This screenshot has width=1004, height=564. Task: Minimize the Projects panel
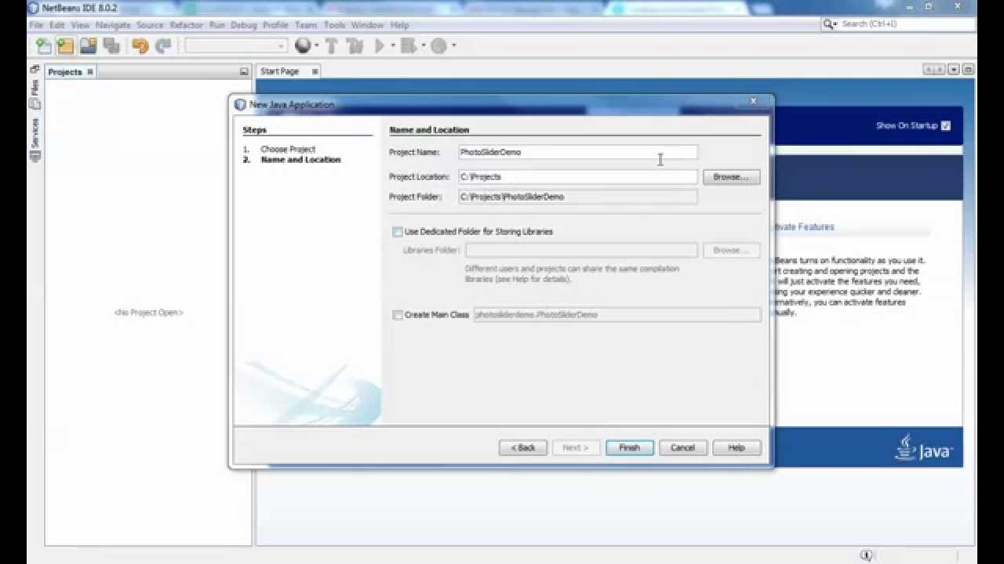[244, 71]
